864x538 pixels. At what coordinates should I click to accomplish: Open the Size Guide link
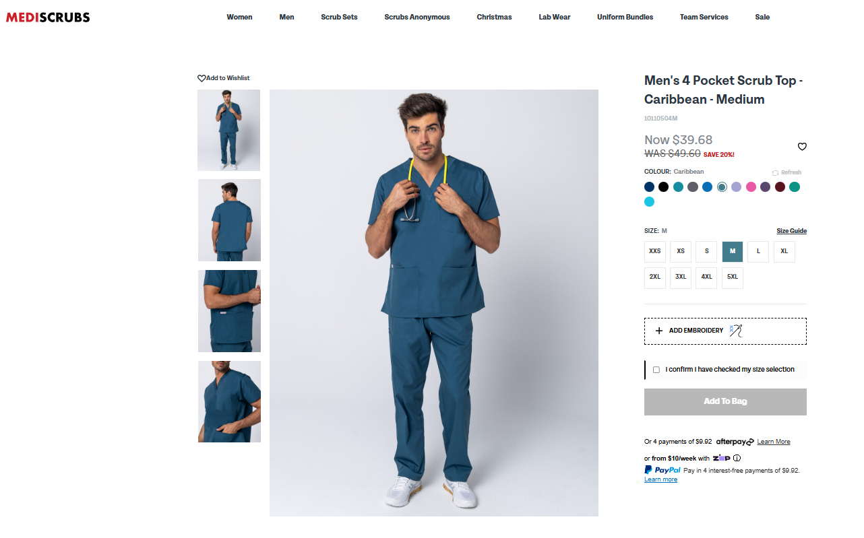point(791,231)
